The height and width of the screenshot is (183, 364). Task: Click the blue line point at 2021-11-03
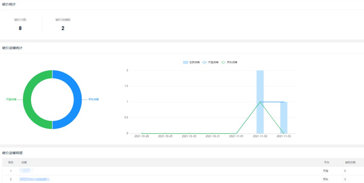[284, 102]
